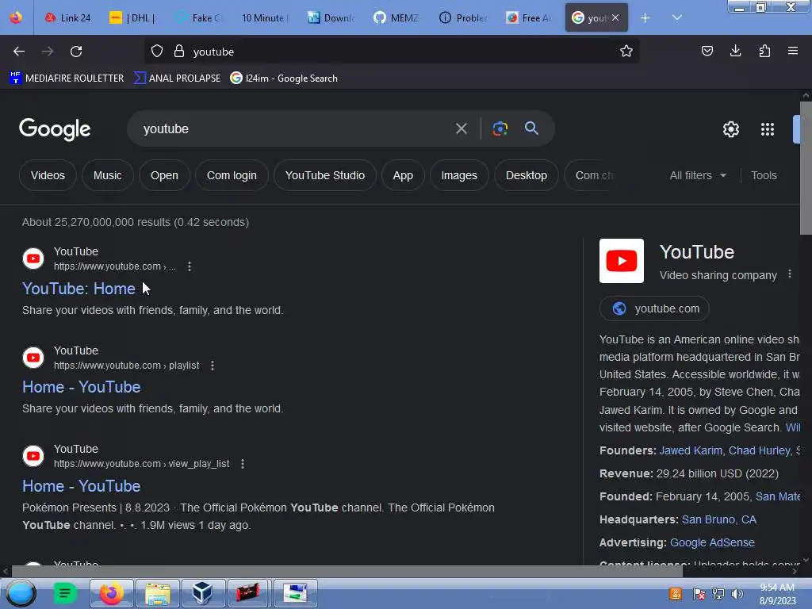Open the Downloads arrow icon
The image size is (812, 609).
pos(735,51)
